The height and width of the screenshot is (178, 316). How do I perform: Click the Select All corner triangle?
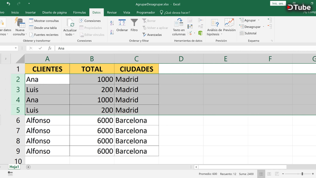point(20,59)
